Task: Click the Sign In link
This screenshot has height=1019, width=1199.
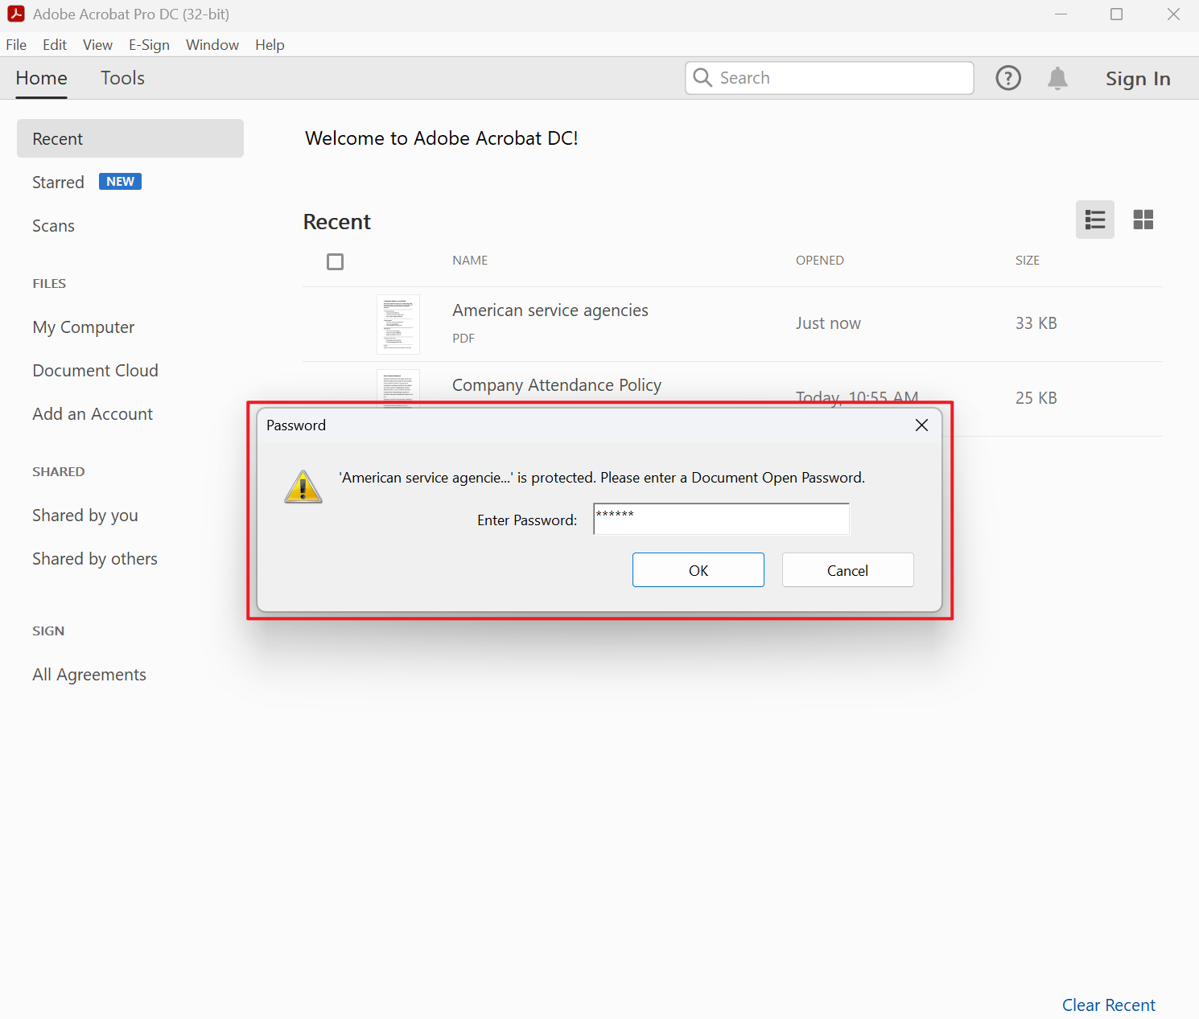Action: [x=1138, y=79]
